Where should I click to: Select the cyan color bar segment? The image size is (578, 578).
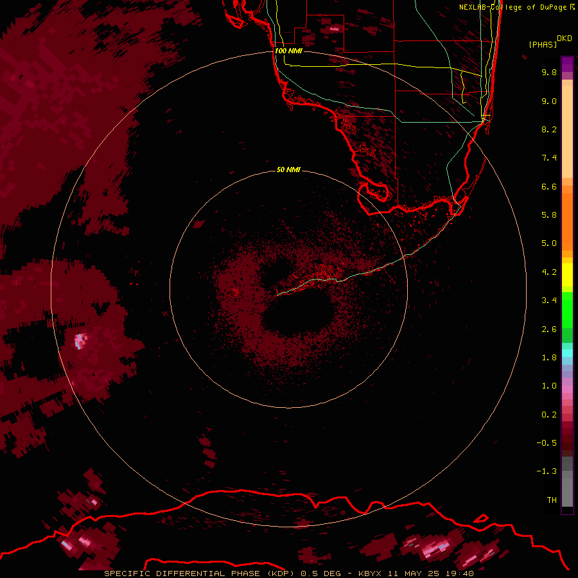pyautogui.click(x=567, y=353)
